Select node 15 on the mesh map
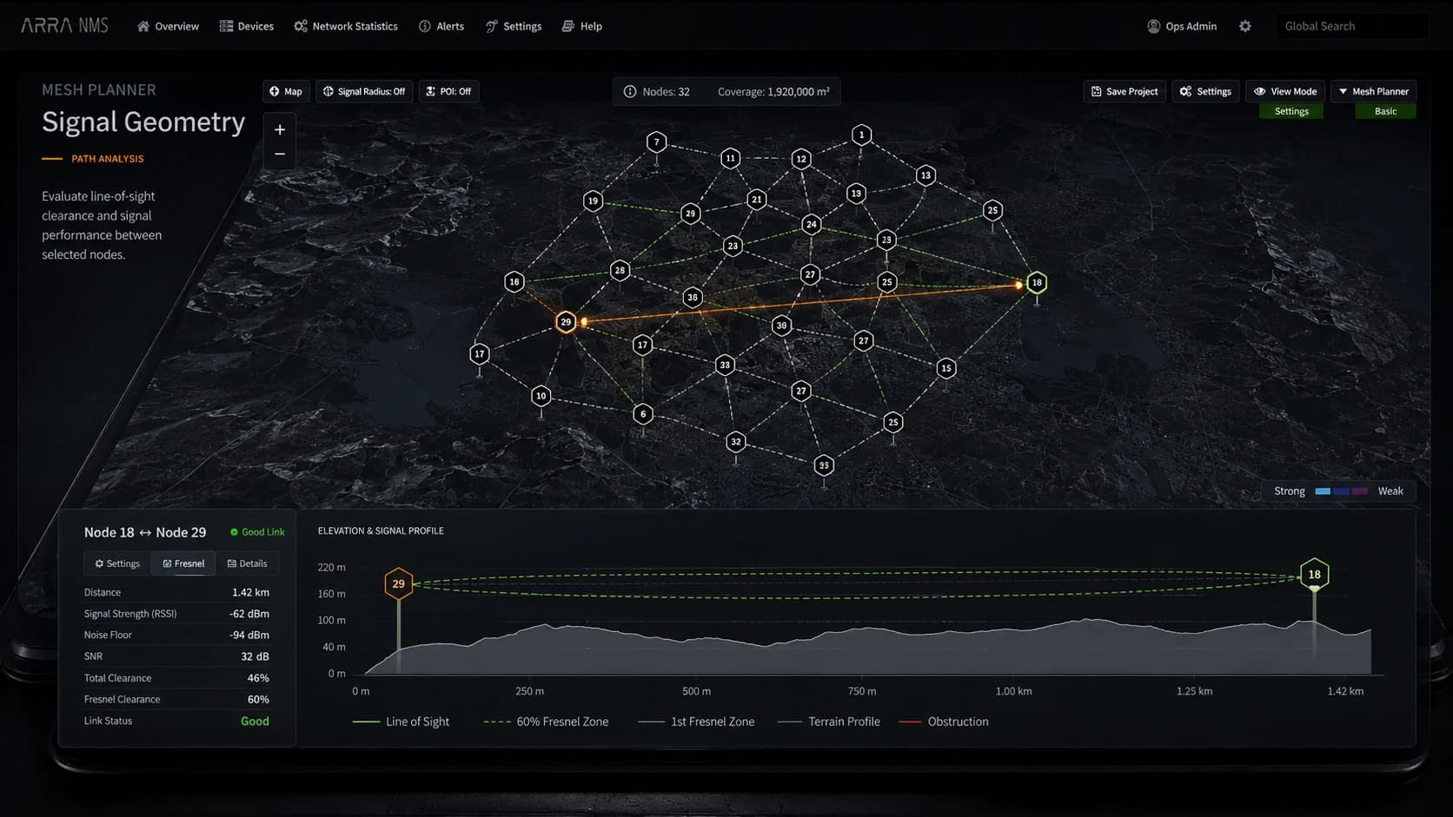The image size is (1453, 817). click(946, 368)
